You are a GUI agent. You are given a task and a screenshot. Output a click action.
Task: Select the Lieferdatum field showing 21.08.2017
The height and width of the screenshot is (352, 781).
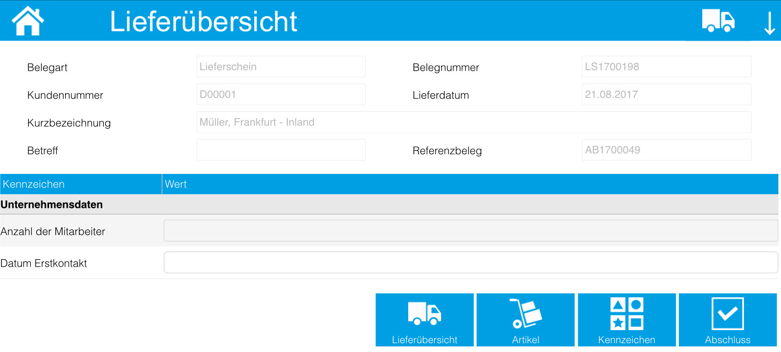[x=666, y=94]
